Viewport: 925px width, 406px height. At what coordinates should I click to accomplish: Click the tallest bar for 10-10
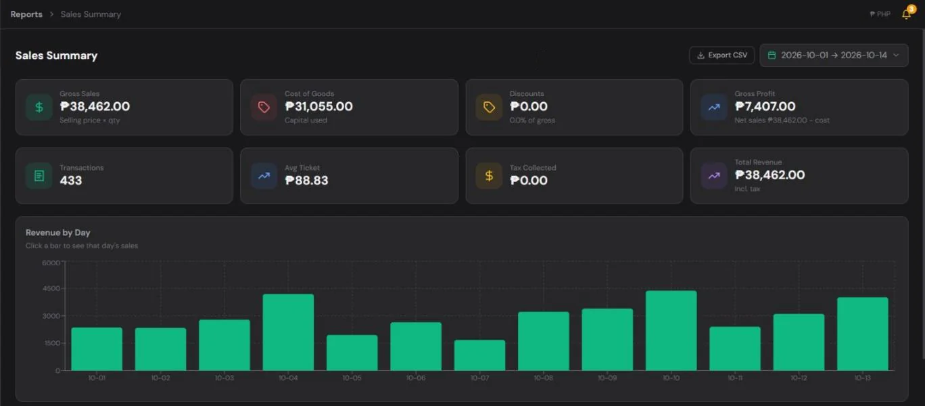671,331
